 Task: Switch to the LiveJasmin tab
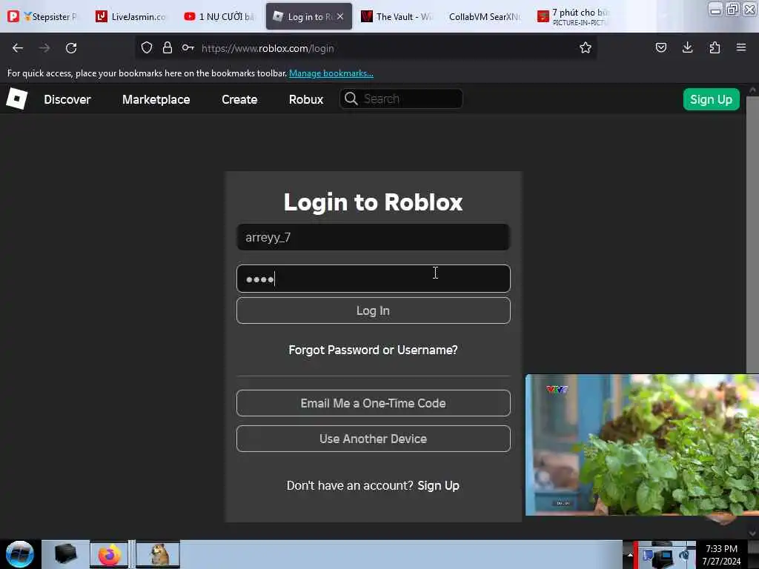[x=130, y=16]
